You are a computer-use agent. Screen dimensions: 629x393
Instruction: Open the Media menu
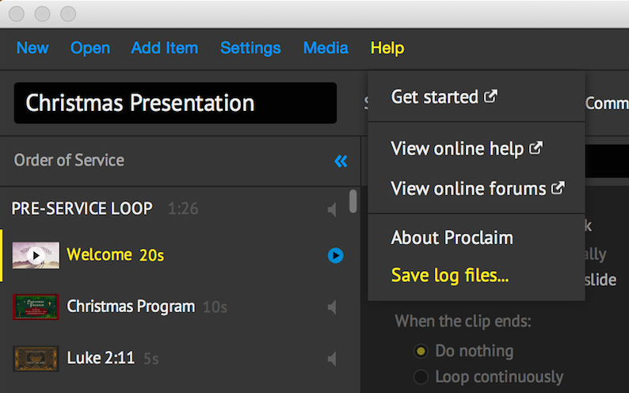click(x=326, y=48)
